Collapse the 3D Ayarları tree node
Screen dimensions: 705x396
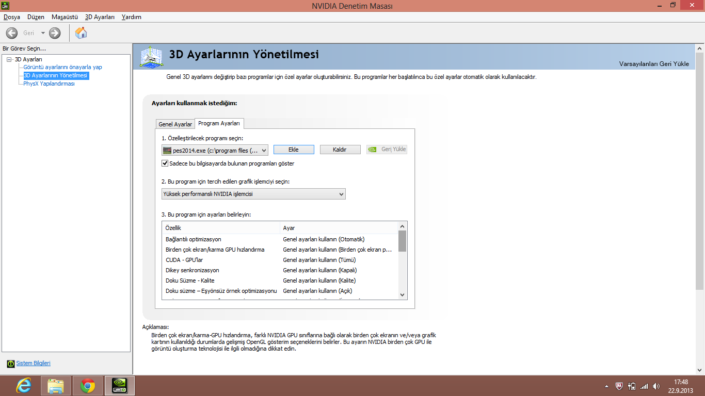pyautogui.click(x=9, y=59)
